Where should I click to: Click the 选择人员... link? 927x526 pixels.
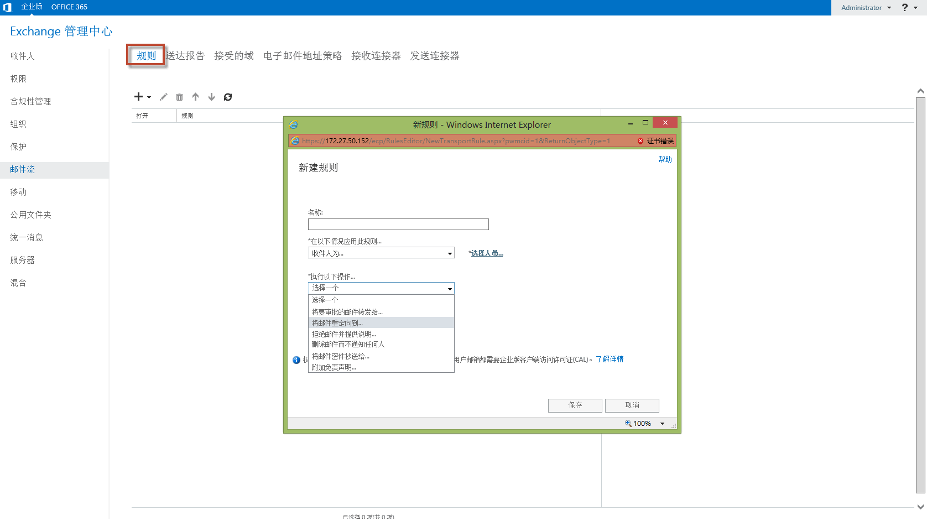tap(487, 253)
